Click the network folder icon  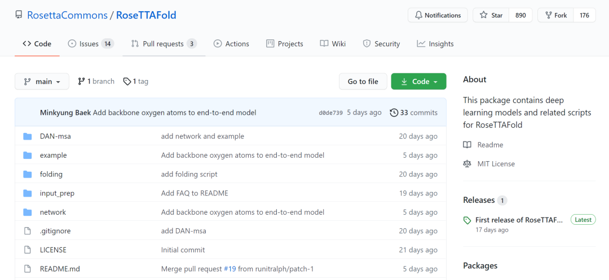(27, 212)
